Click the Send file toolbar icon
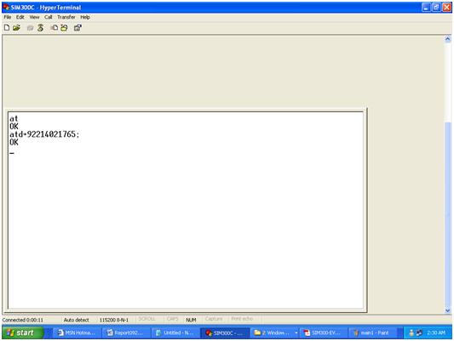 pos(55,28)
